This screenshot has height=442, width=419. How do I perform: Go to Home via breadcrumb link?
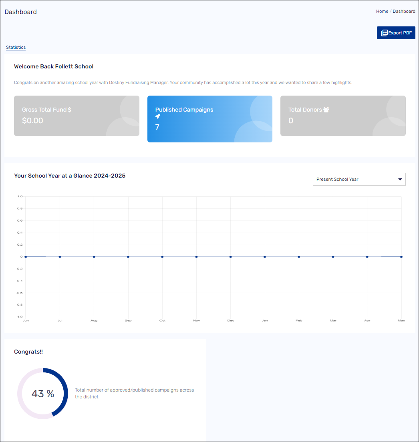382,11
